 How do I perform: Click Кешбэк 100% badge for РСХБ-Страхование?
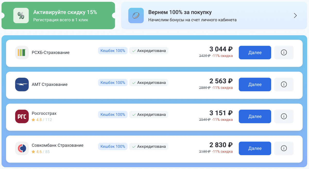(113, 51)
